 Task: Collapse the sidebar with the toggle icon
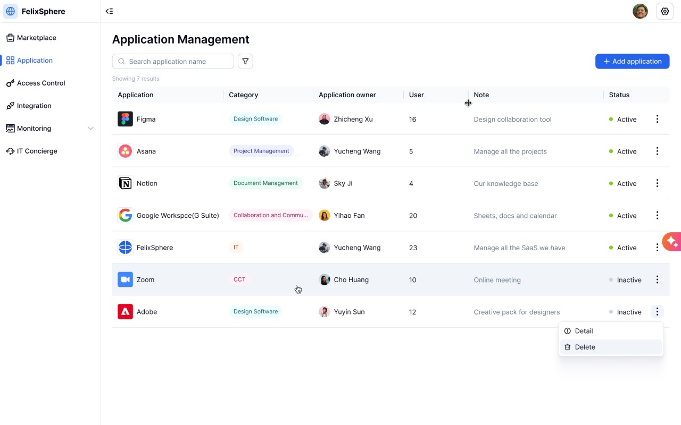click(x=109, y=11)
